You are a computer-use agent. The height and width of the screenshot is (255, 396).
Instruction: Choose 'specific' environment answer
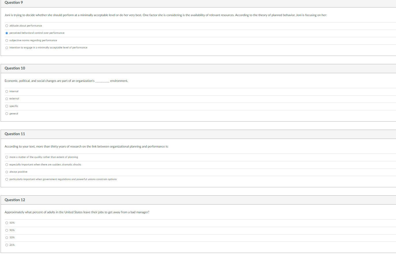7,106
